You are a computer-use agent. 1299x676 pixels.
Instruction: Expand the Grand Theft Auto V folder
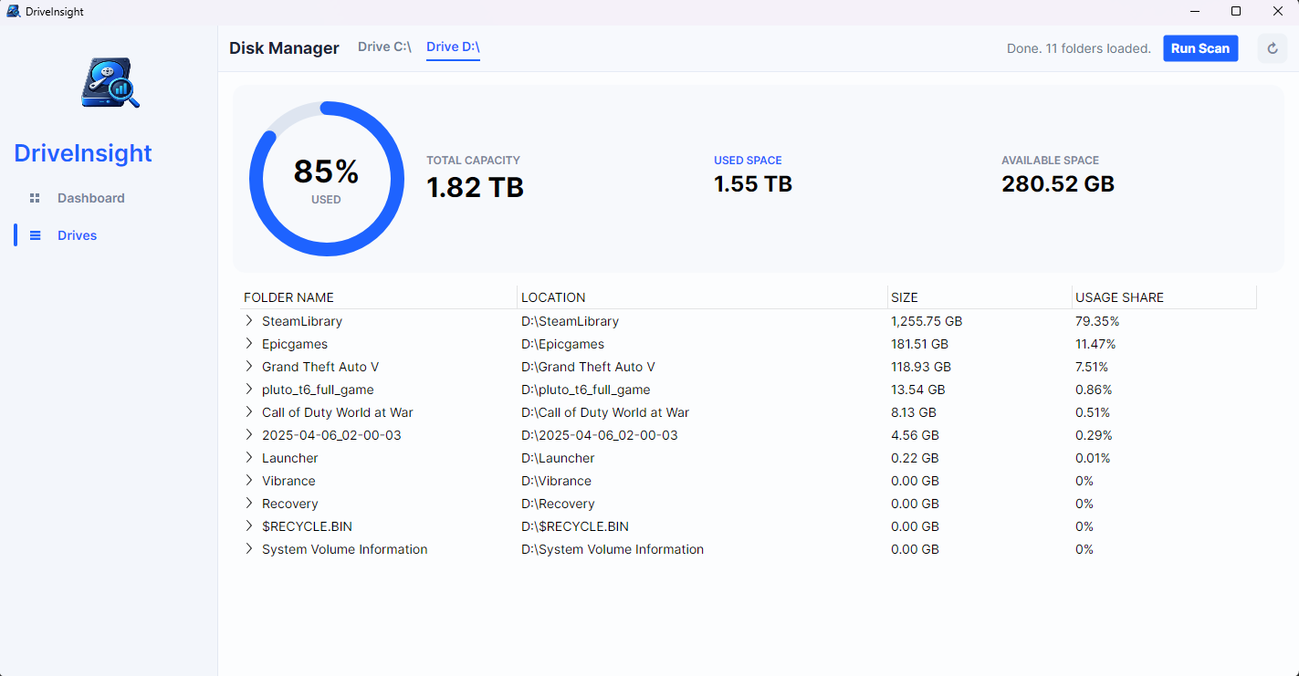pos(248,367)
